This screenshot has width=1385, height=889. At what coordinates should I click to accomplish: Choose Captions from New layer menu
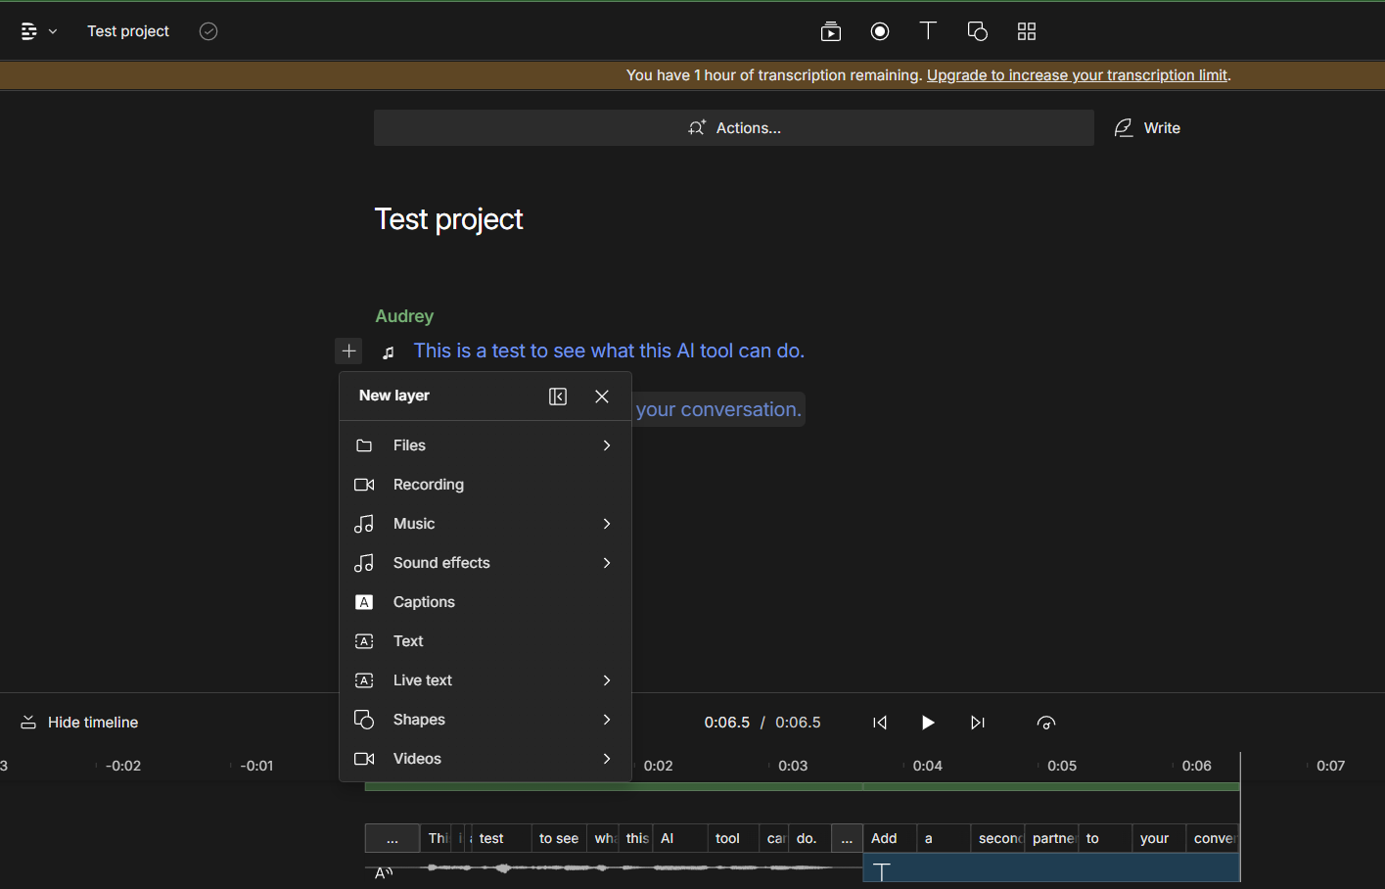click(424, 602)
